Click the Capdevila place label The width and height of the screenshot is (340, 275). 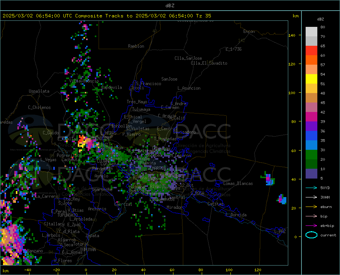(x=112, y=87)
